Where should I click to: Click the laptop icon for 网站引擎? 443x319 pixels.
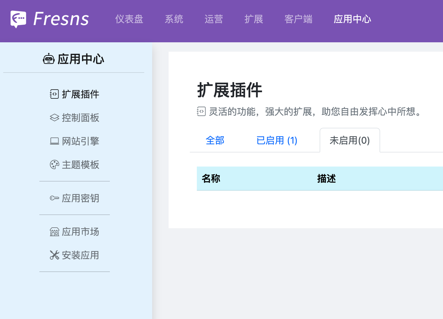pos(54,141)
